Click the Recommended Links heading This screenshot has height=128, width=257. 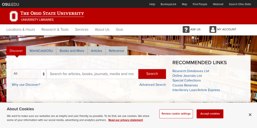pos(200,62)
